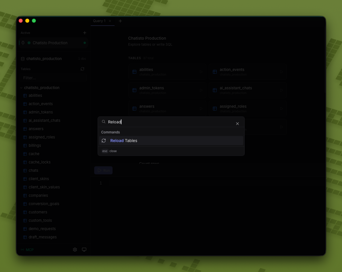The image size is (342, 272).
Task: Click the database icon next to chatisto_production
Action: click(x=23, y=59)
